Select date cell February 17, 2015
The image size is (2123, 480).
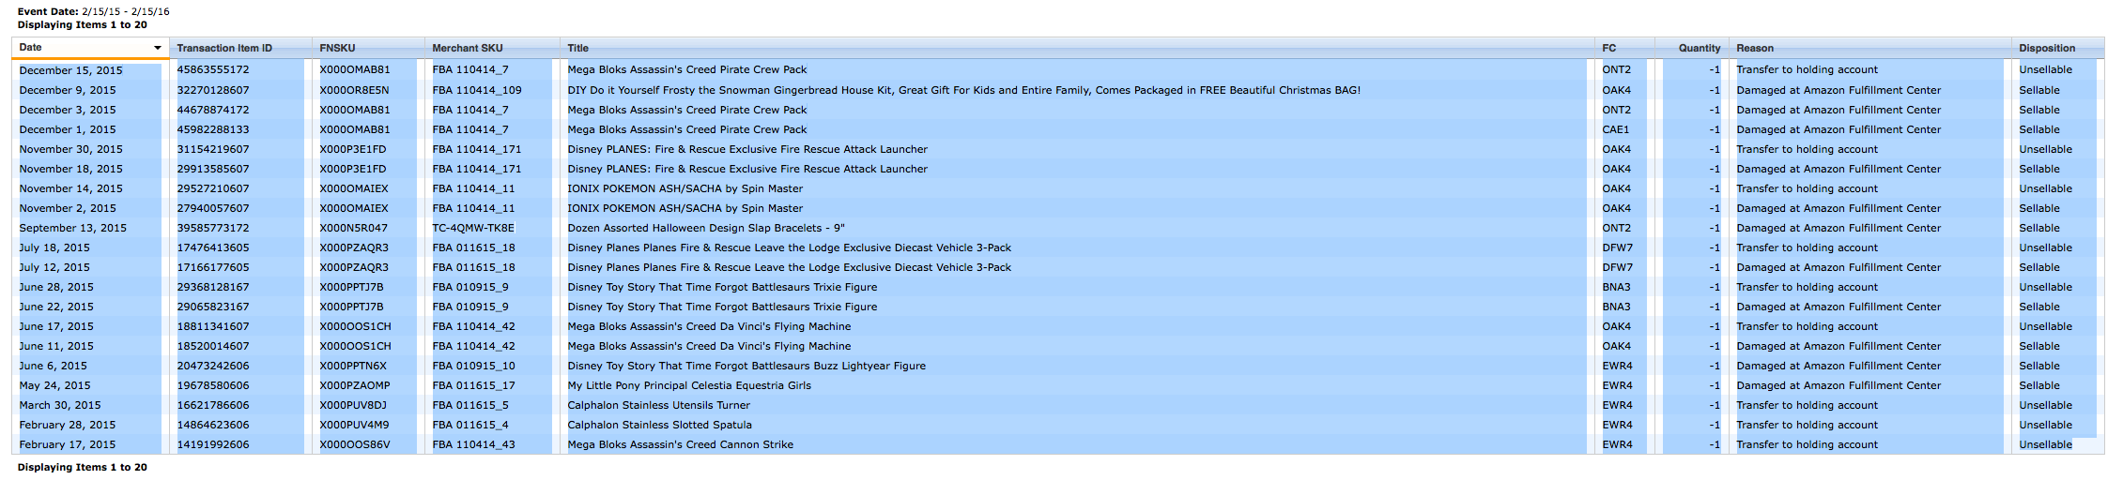tap(68, 444)
